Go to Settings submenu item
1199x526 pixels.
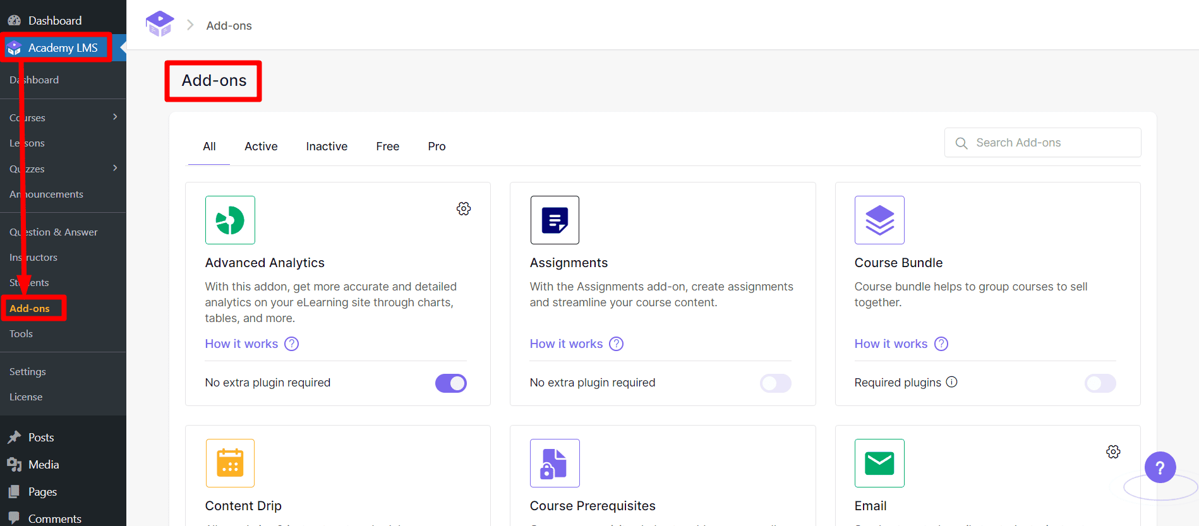(28, 372)
